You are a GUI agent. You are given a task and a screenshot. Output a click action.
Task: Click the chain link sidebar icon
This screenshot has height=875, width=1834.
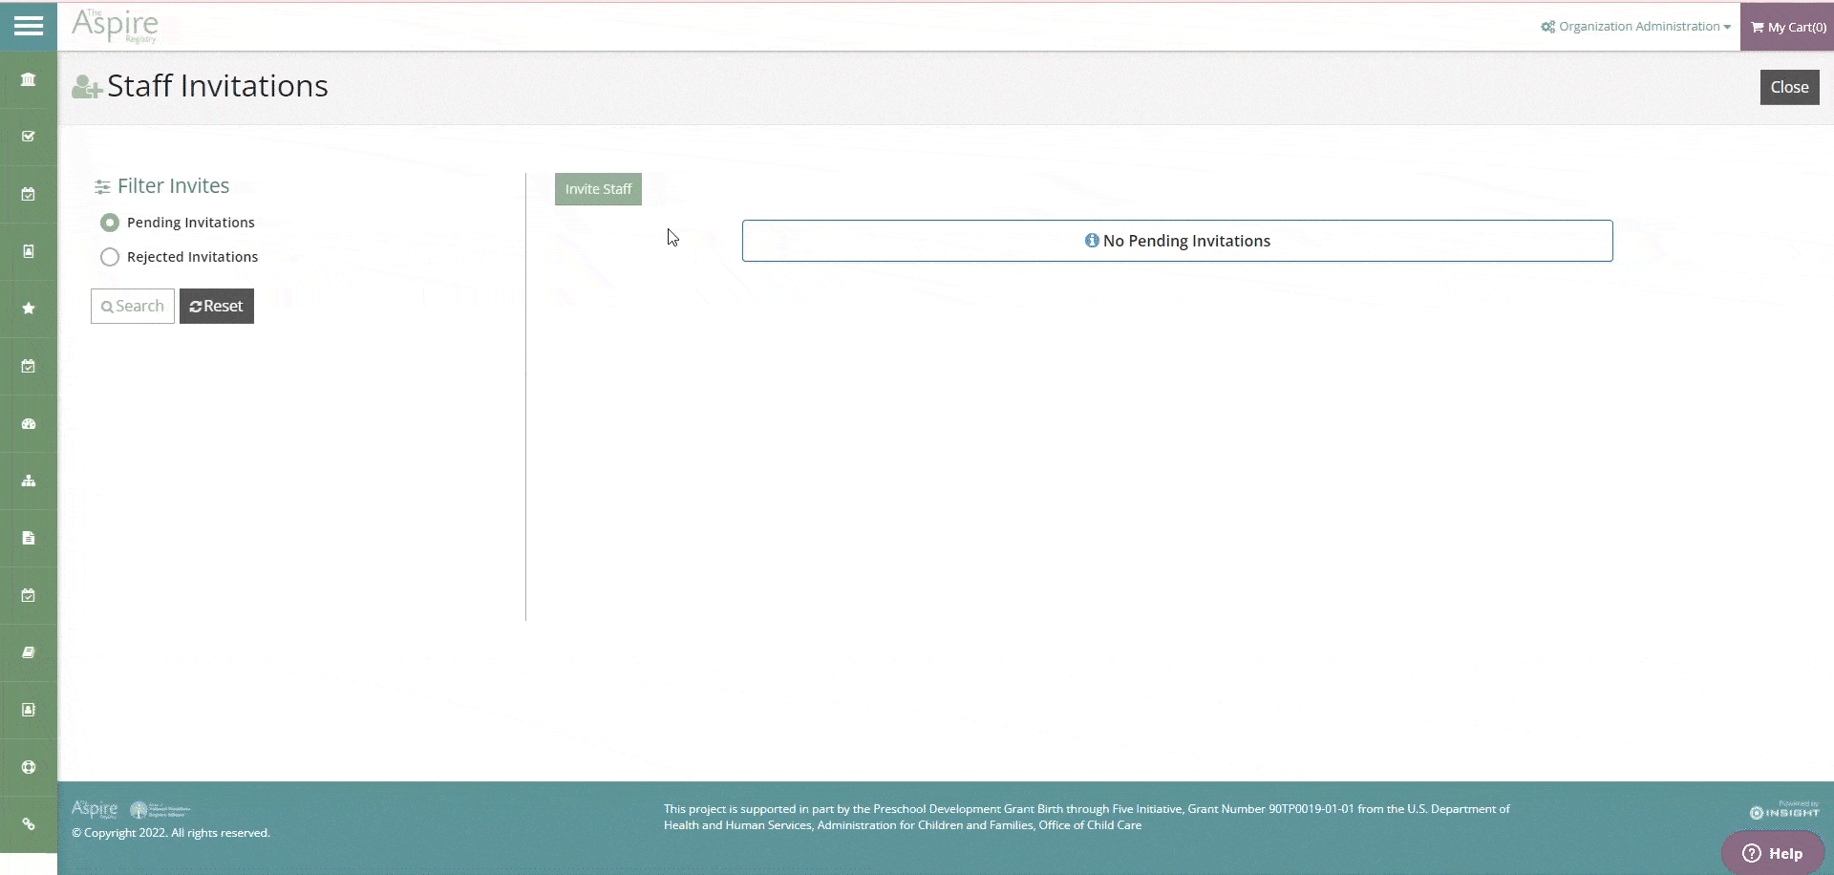(29, 824)
